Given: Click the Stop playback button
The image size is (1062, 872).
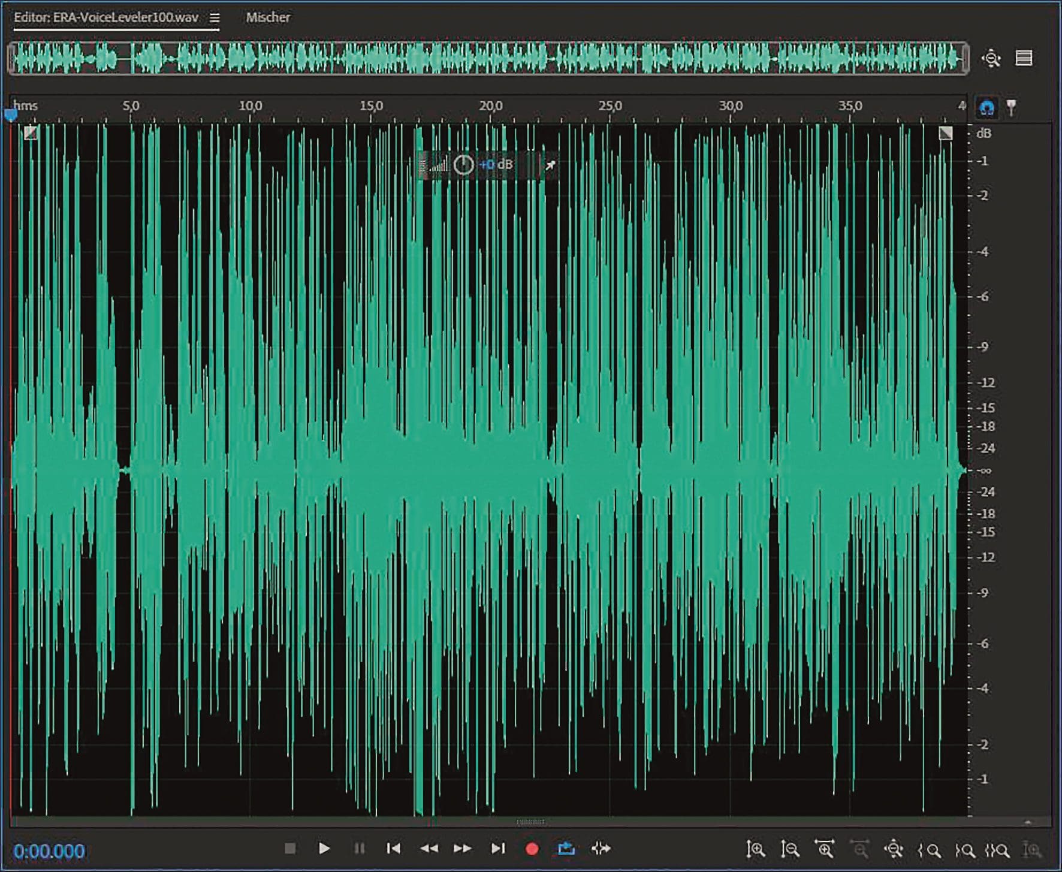Looking at the screenshot, I should [x=290, y=848].
